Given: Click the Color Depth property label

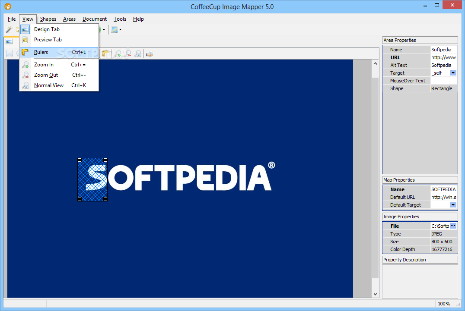Looking at the screenshot, I should [x=402, y=249].
